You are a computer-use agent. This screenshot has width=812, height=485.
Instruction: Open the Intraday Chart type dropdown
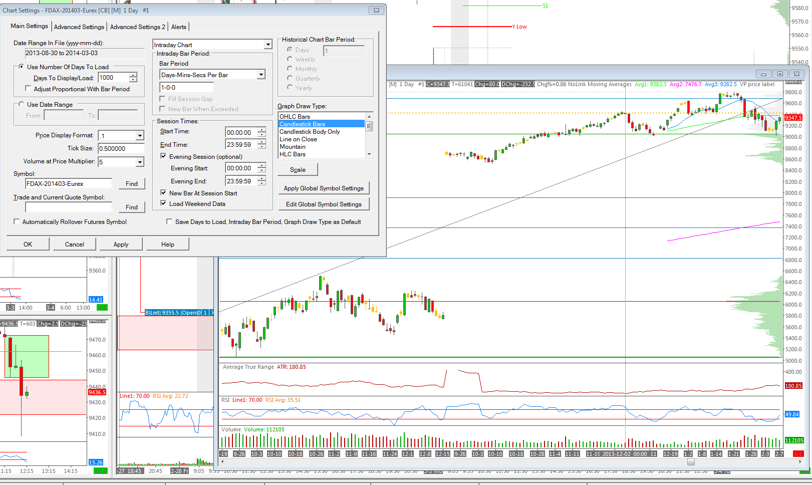pyautogui.click(x=268, y=45)
